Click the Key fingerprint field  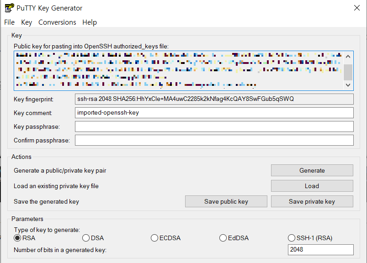[214, 99]
